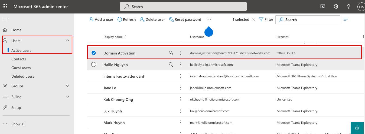The height and width of the screenshot is (134, 365).
Task: Click Add a user button
Action: (101, 19)
